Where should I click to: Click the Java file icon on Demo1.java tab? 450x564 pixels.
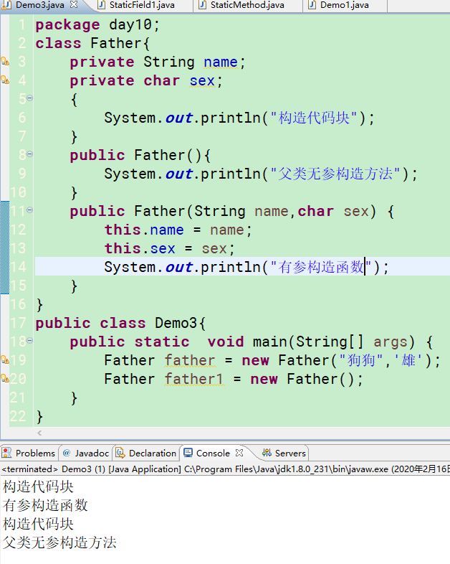pos(312,5)
